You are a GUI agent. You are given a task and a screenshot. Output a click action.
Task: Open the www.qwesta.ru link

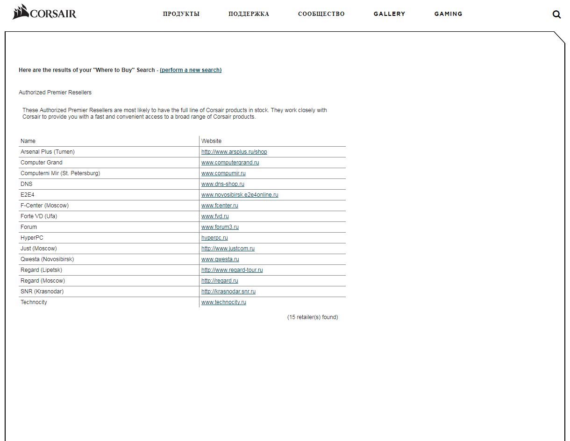(x=220, y=259)
